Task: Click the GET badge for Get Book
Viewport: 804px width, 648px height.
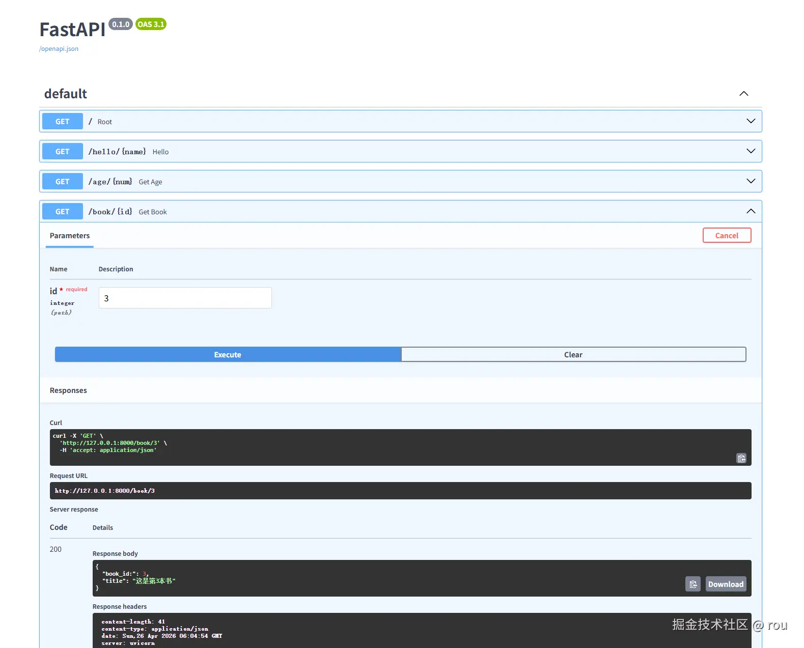Action: [63, 211]
